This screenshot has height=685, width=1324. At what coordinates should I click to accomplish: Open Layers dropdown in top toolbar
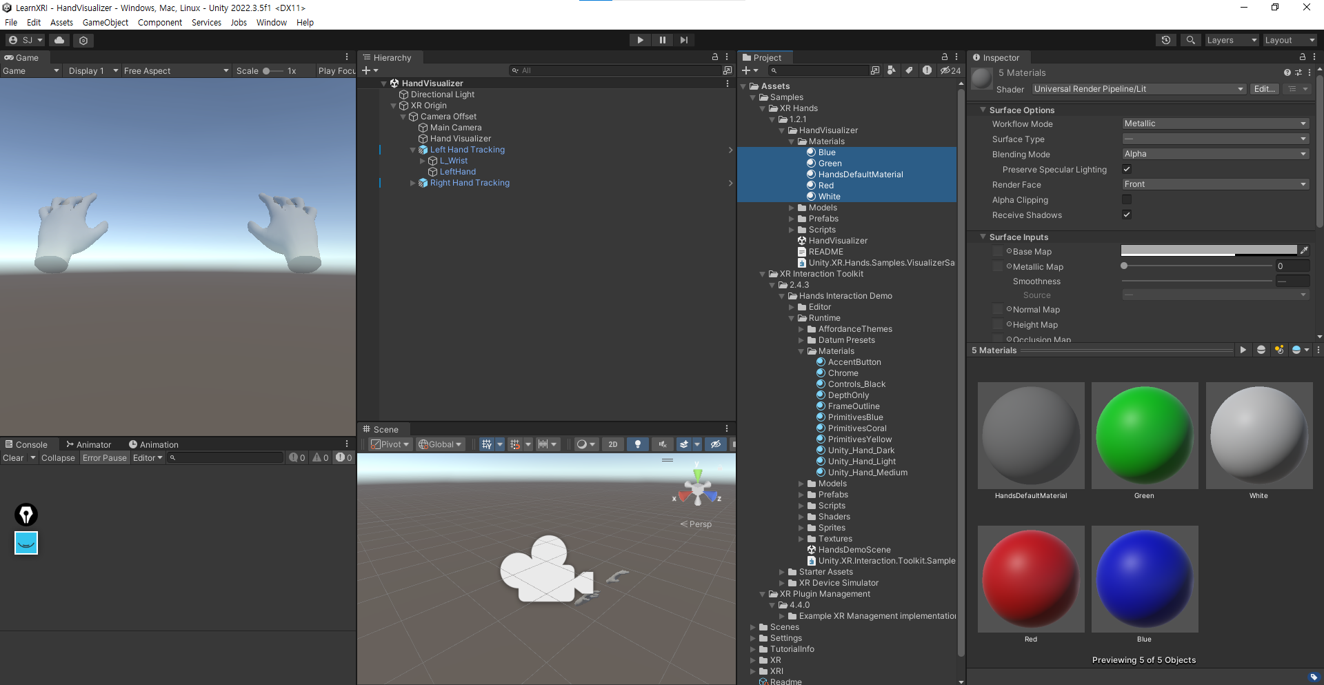coord(1232,40)
